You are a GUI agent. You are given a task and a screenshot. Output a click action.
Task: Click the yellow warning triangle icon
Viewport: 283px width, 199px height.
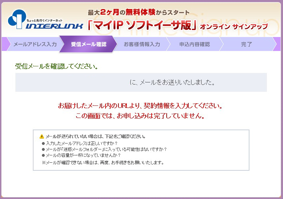(42, 137)
